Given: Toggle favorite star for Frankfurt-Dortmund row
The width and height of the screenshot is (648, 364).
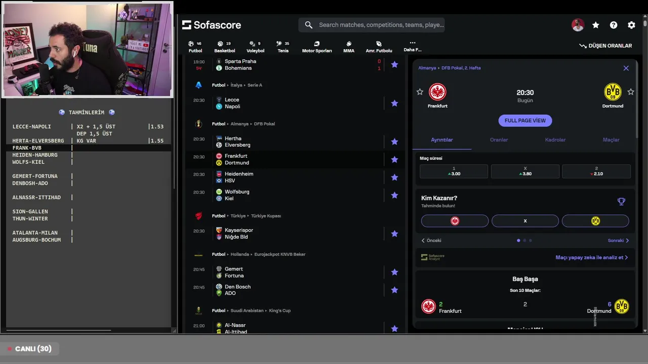Looking at the screenshot, I should pyautogui.click(x=394, y=159).
